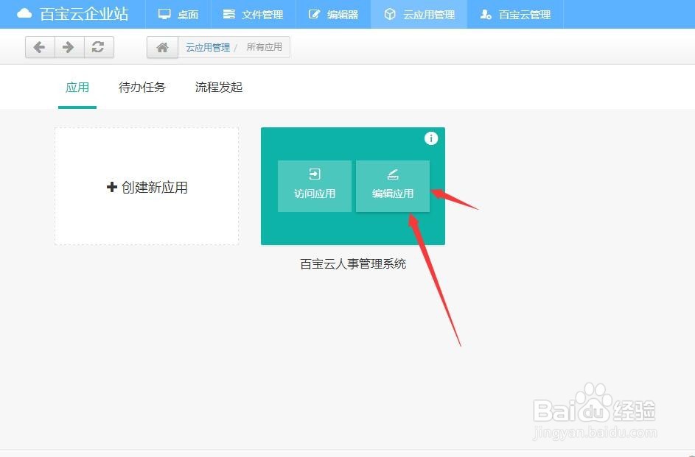Switch to the 待办任务 tab
Screen dimensions: 695x457
click(x=142, y=87)
